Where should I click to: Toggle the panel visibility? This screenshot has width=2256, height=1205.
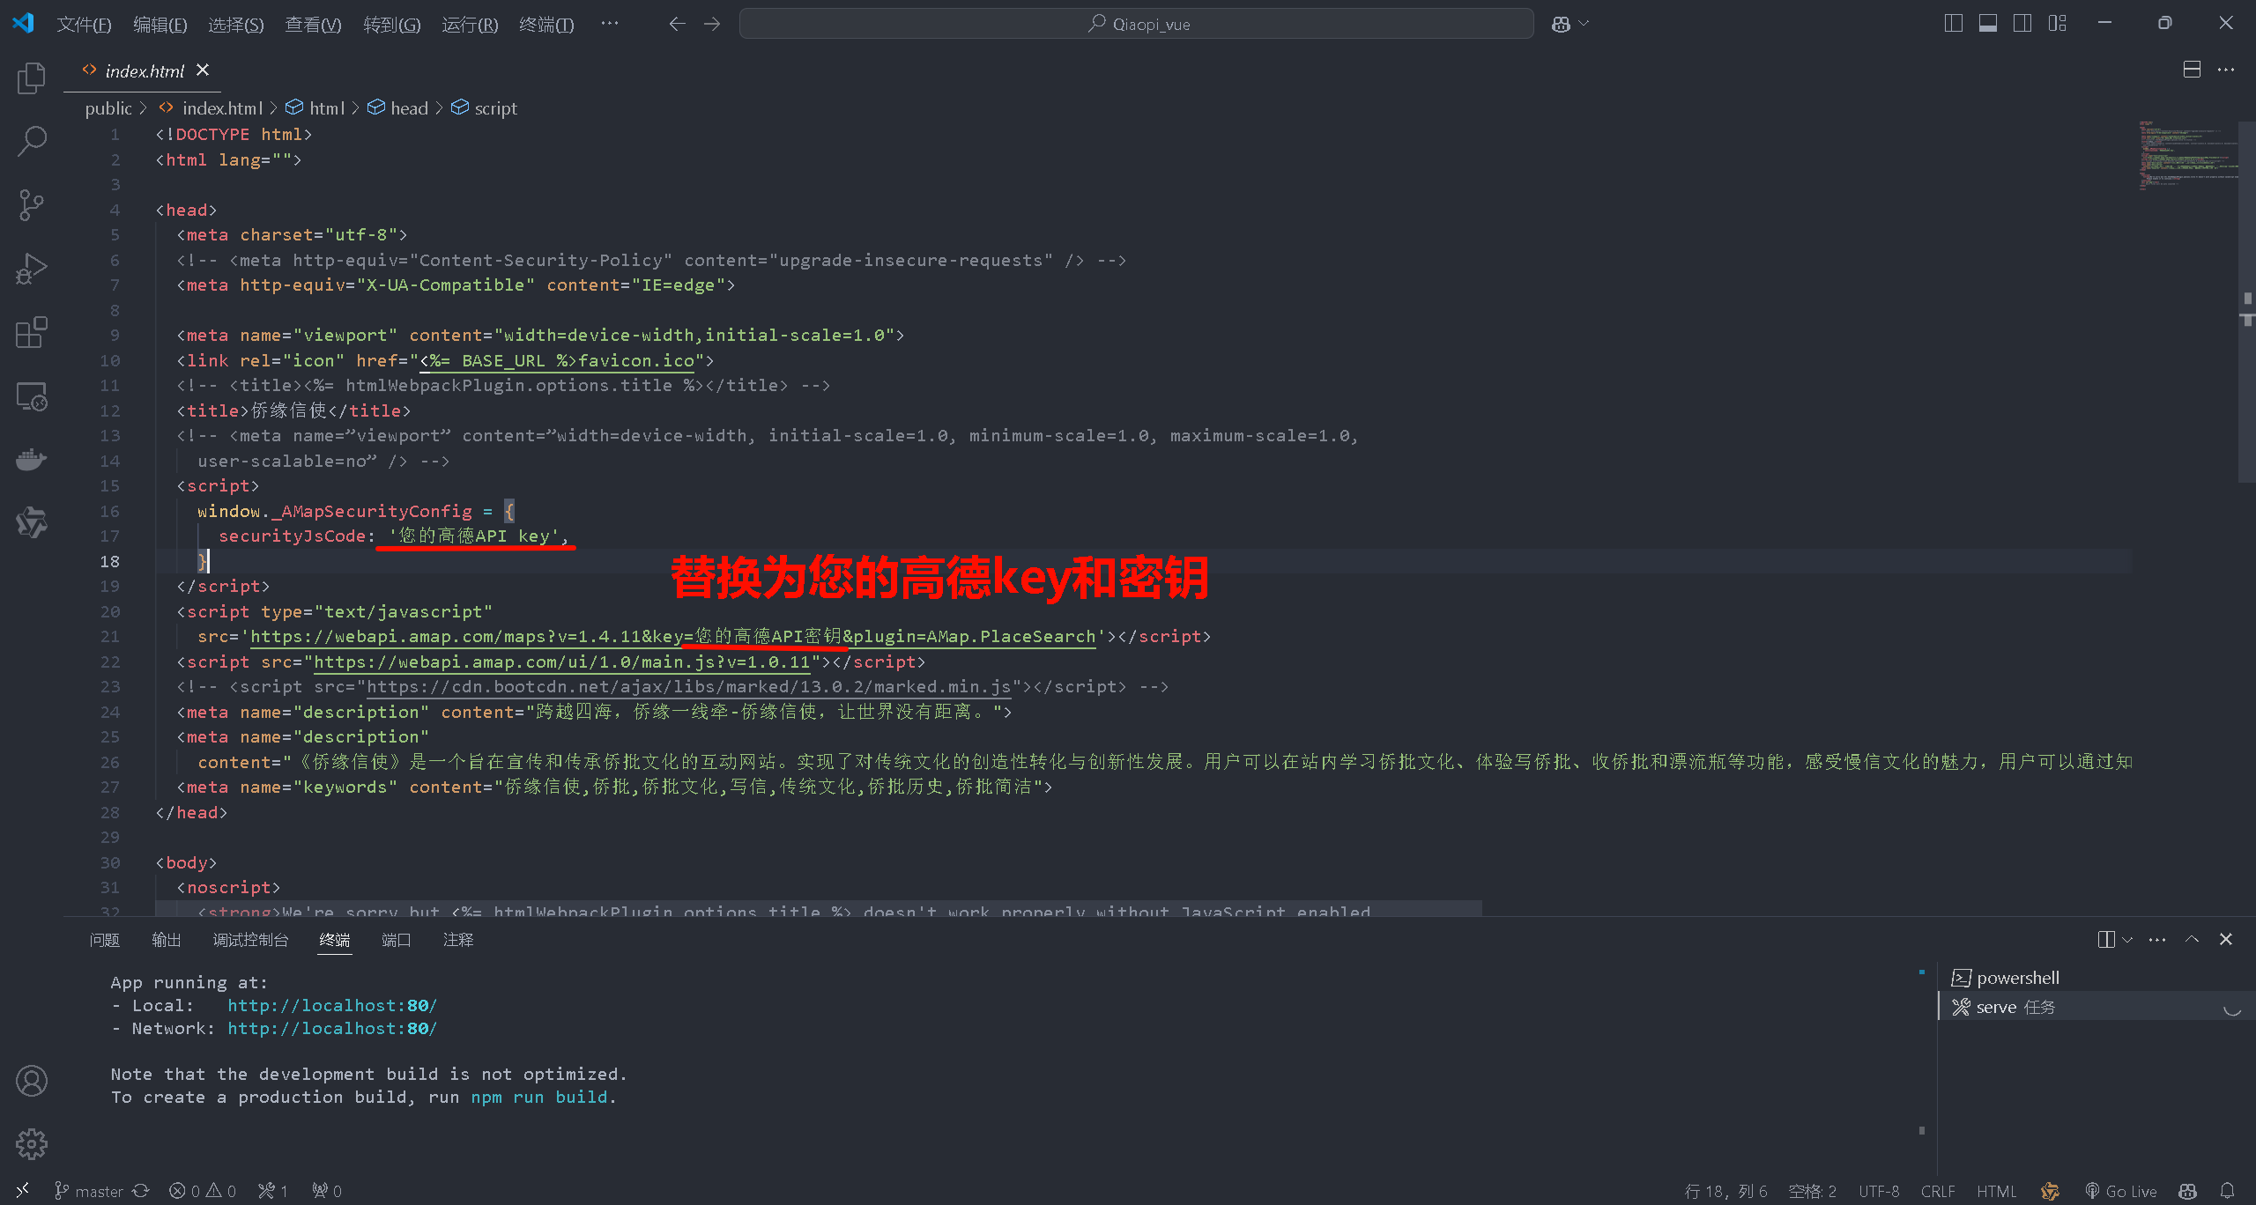coord(1987,23)
